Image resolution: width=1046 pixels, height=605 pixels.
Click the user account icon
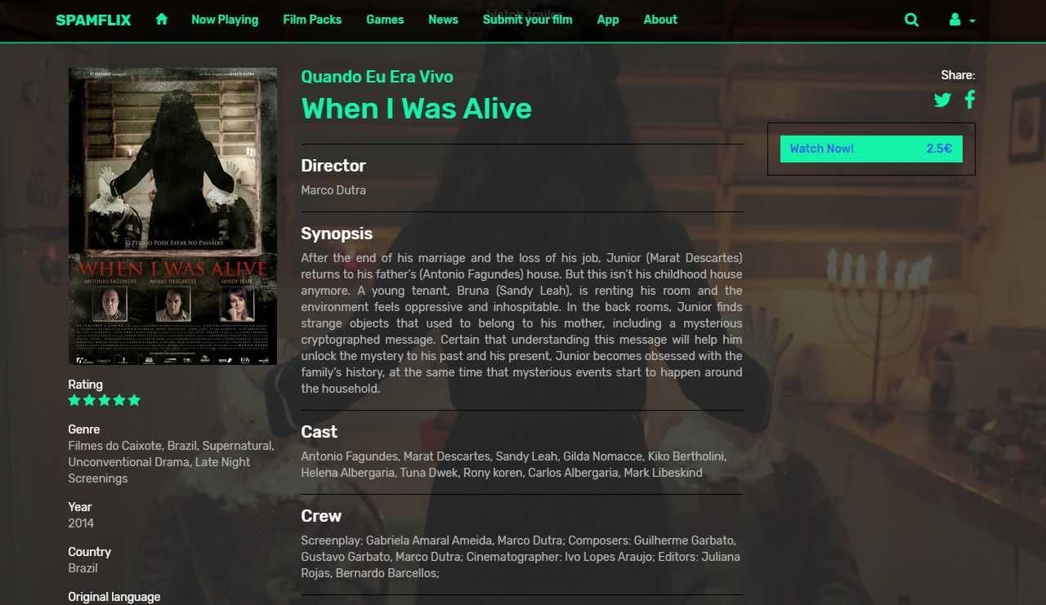pyautogui.click(x=954, y=20)
